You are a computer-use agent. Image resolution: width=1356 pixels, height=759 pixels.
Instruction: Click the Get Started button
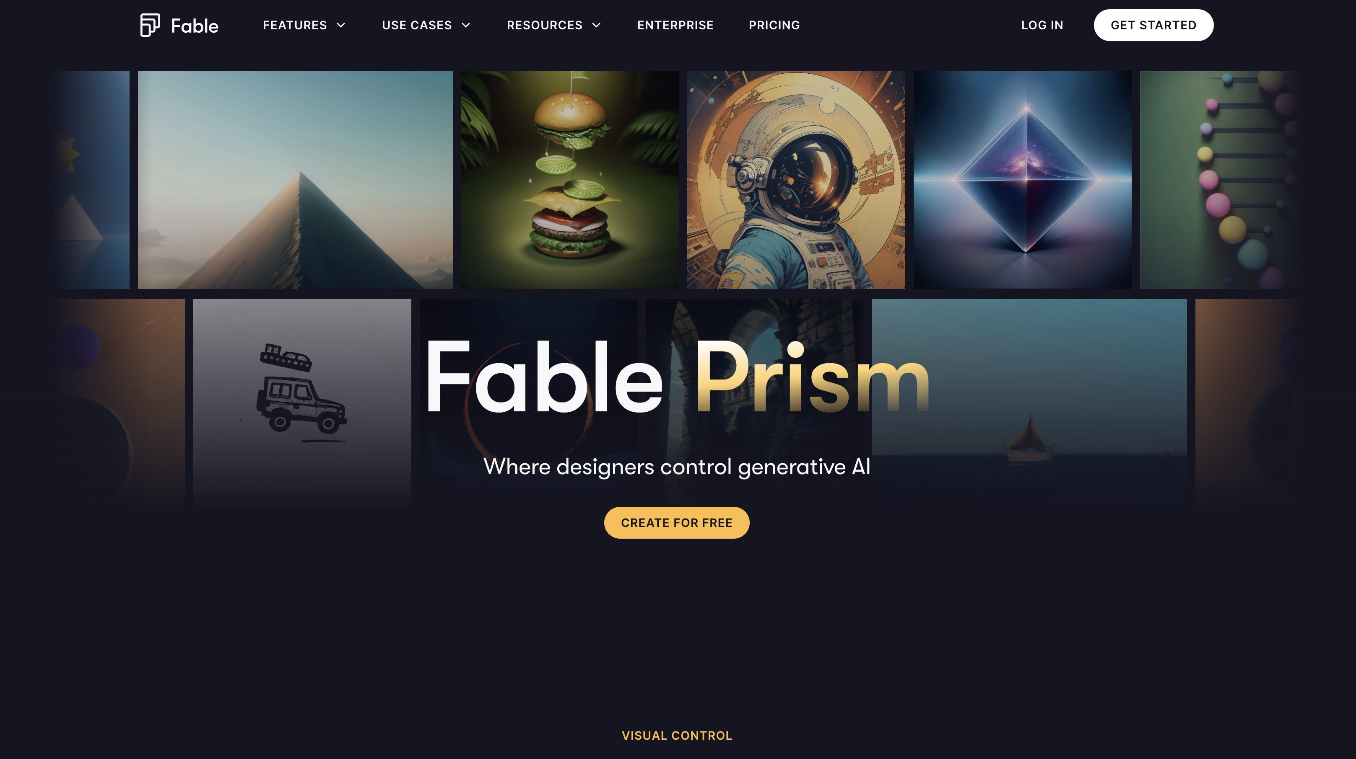[1153, 25]
